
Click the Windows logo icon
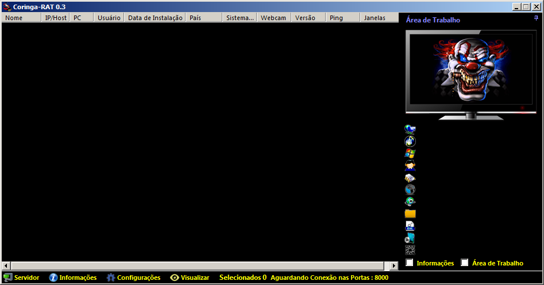pyautogui.click(x=410, y=153)
